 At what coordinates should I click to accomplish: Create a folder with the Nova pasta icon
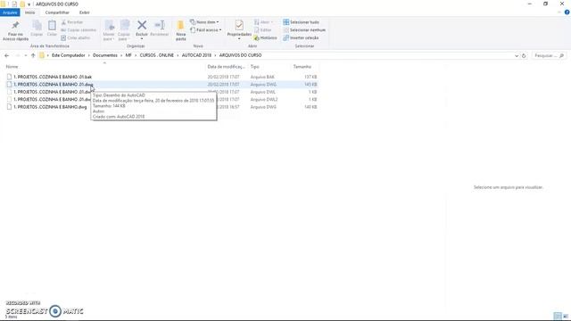pos(180,26)
